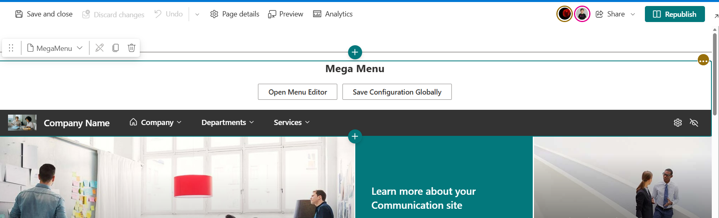719x218 pixels.
Task: Open the mega menu gear settings
Action: click(678, 123)
